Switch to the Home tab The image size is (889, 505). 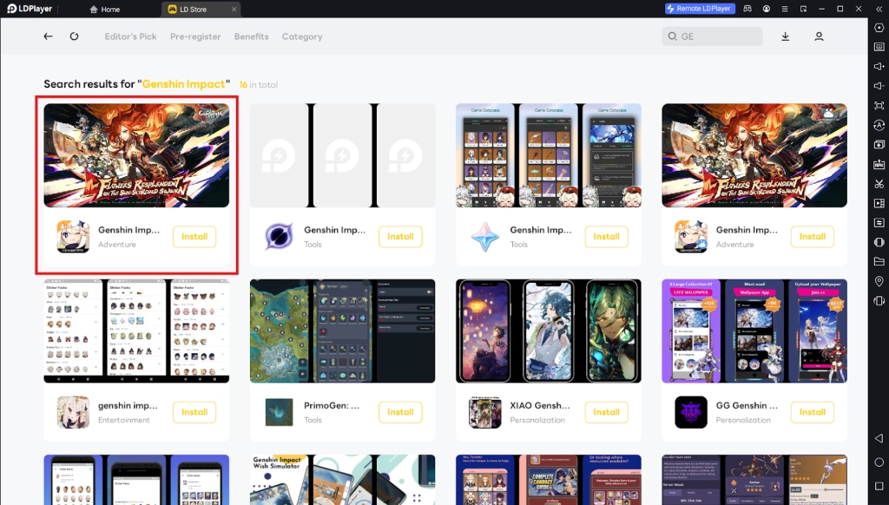105,9
